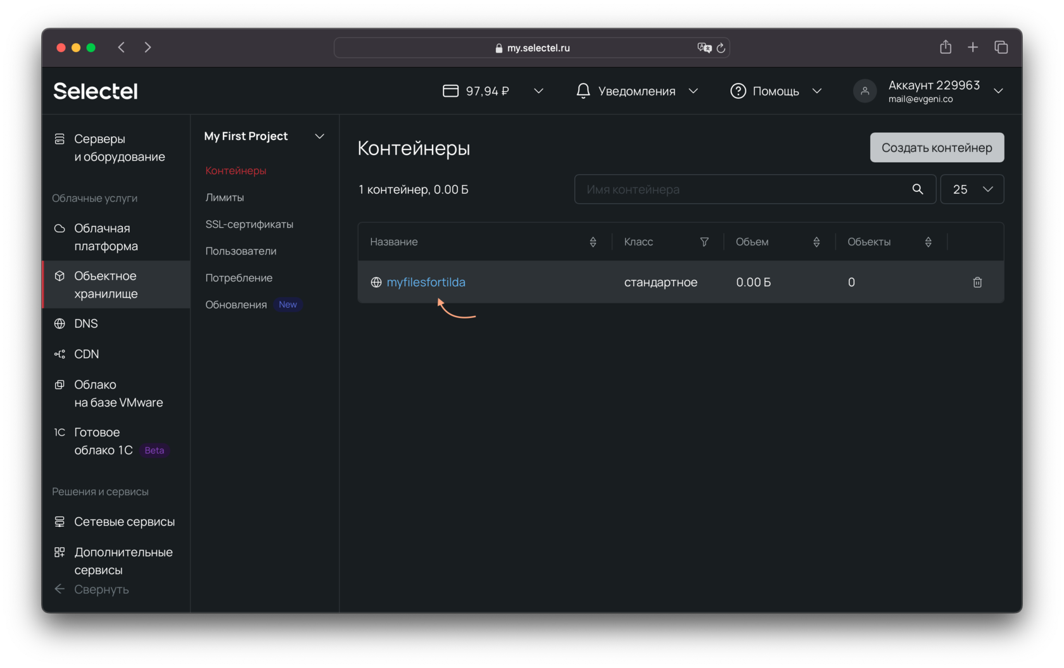Open the Обновления section
The width and height of the screenshot is (1064, 668).
click(x=236, y=305)
